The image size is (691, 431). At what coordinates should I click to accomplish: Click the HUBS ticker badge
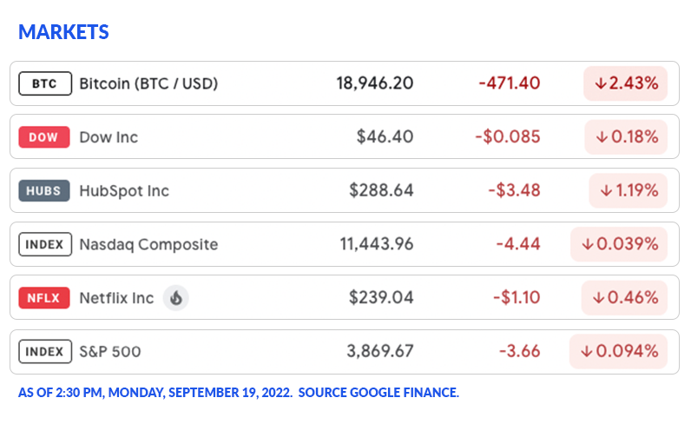[x=44, y=191]
